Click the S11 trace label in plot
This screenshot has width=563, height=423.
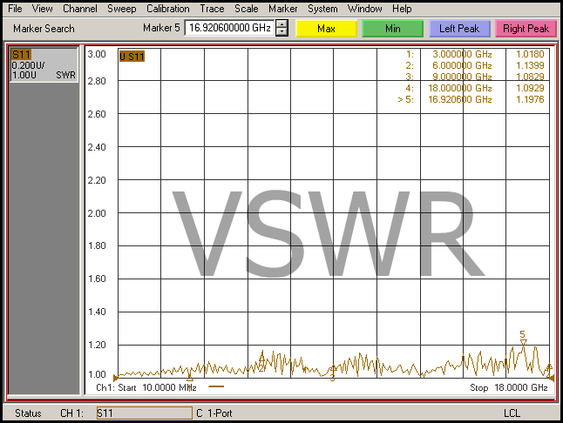click(132, 57)
